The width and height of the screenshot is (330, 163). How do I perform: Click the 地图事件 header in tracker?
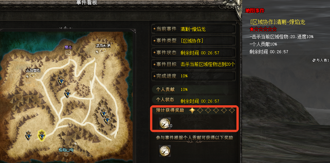(x=255, y=11)
